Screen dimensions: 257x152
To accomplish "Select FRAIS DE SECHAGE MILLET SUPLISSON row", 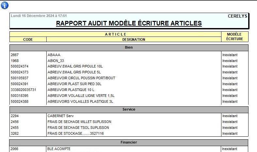I will point(79,122).
